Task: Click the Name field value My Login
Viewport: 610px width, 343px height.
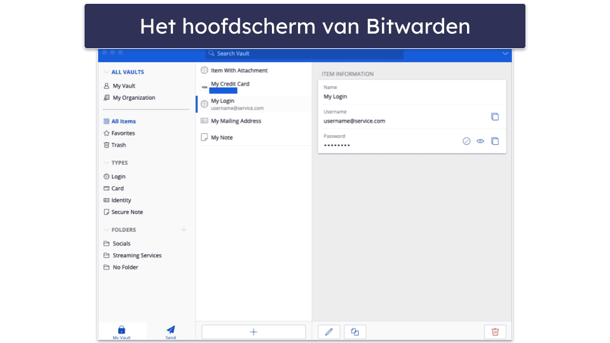Action: (335, 97)
